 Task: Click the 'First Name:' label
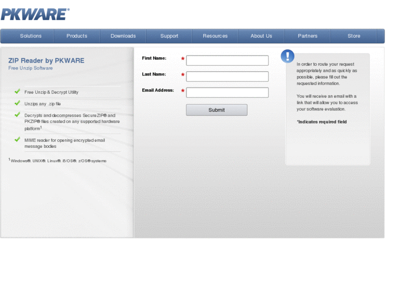[x=154, y=58]
